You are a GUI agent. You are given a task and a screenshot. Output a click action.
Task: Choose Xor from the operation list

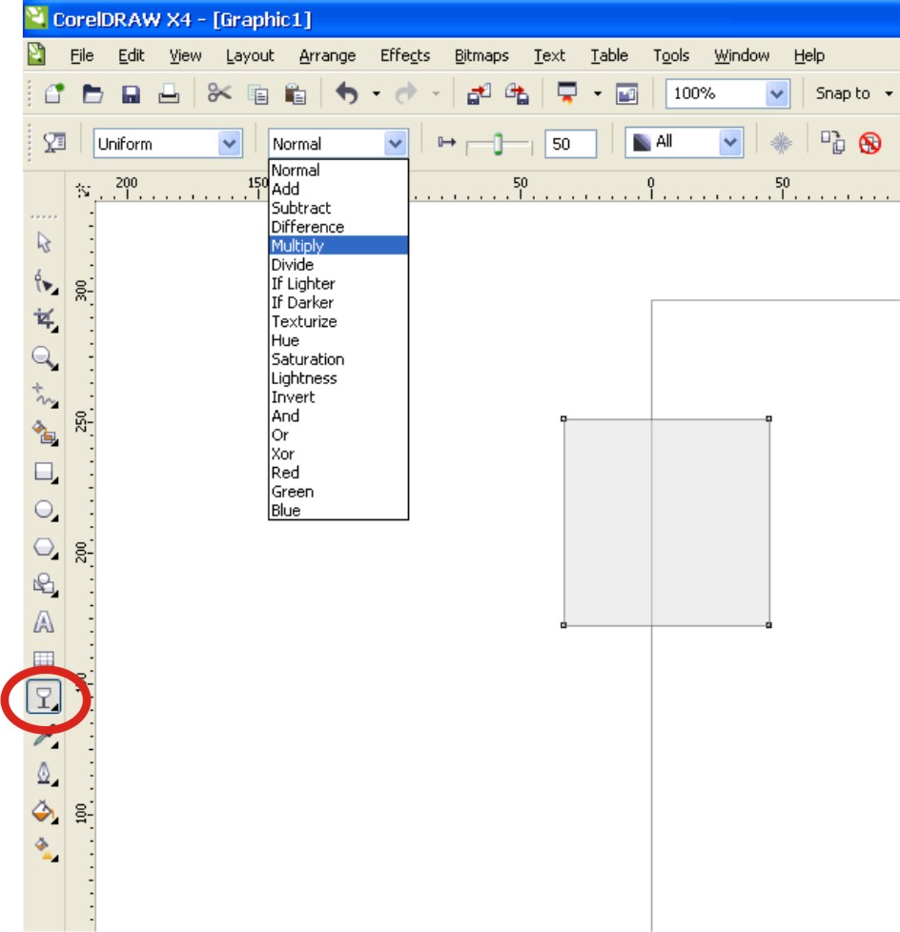click(x=338, y=454)
